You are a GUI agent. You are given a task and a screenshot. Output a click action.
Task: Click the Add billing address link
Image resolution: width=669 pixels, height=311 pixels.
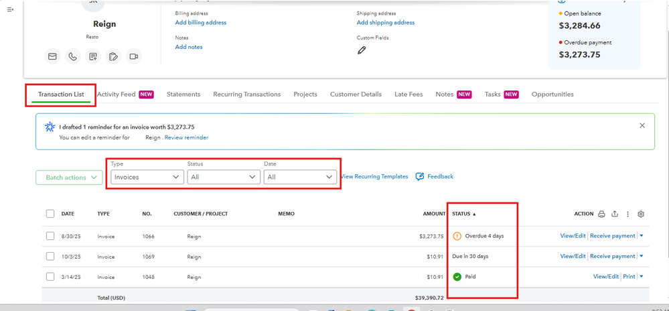(x=201, y=23)
